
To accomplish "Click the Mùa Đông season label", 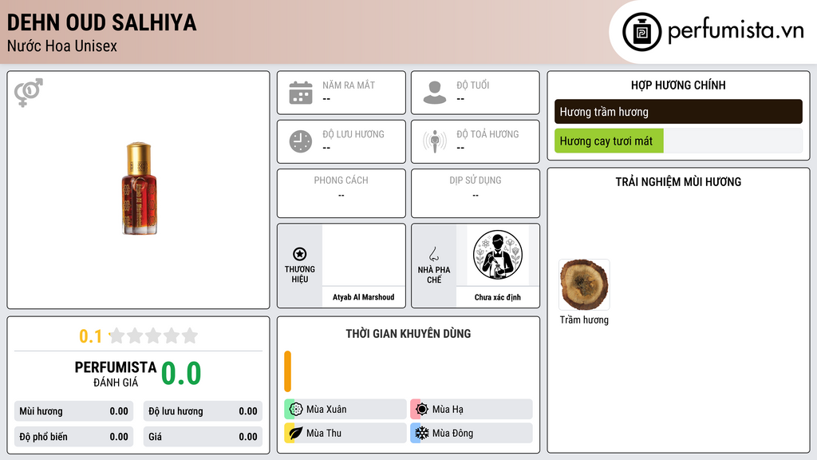I will [453, 433].
